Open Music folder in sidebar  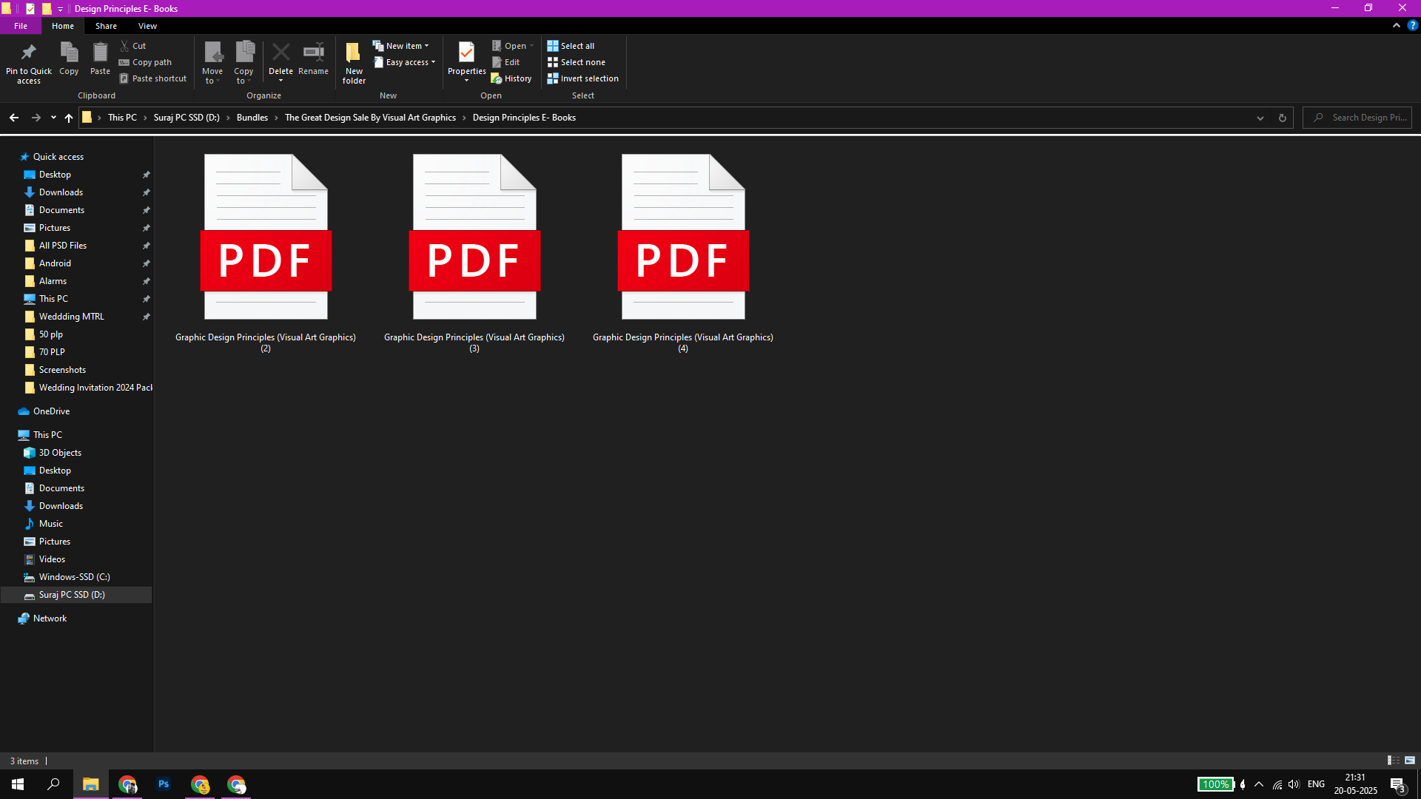50,524
